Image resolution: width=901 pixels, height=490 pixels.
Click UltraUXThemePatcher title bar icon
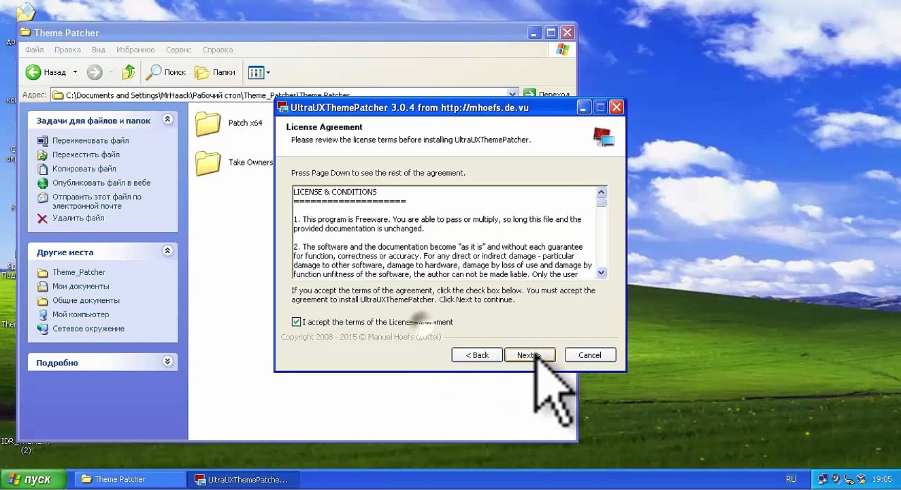tap(283, 108)
